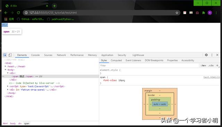Open DevTools three-dot customize menu

[212, 55]
